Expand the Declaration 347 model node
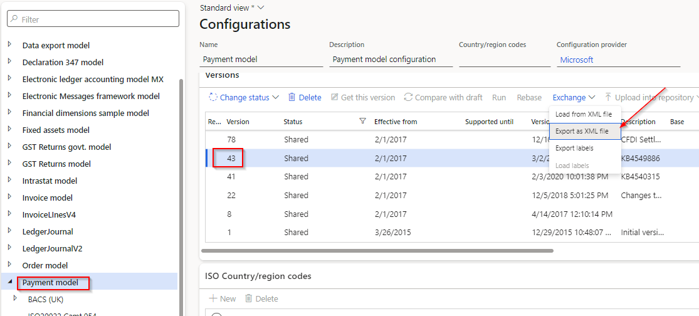 point(9,61)
